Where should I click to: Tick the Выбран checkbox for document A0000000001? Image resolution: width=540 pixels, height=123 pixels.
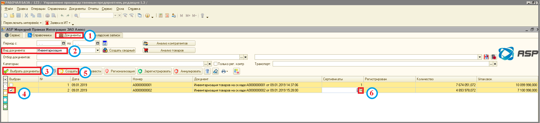click(11, 85)
